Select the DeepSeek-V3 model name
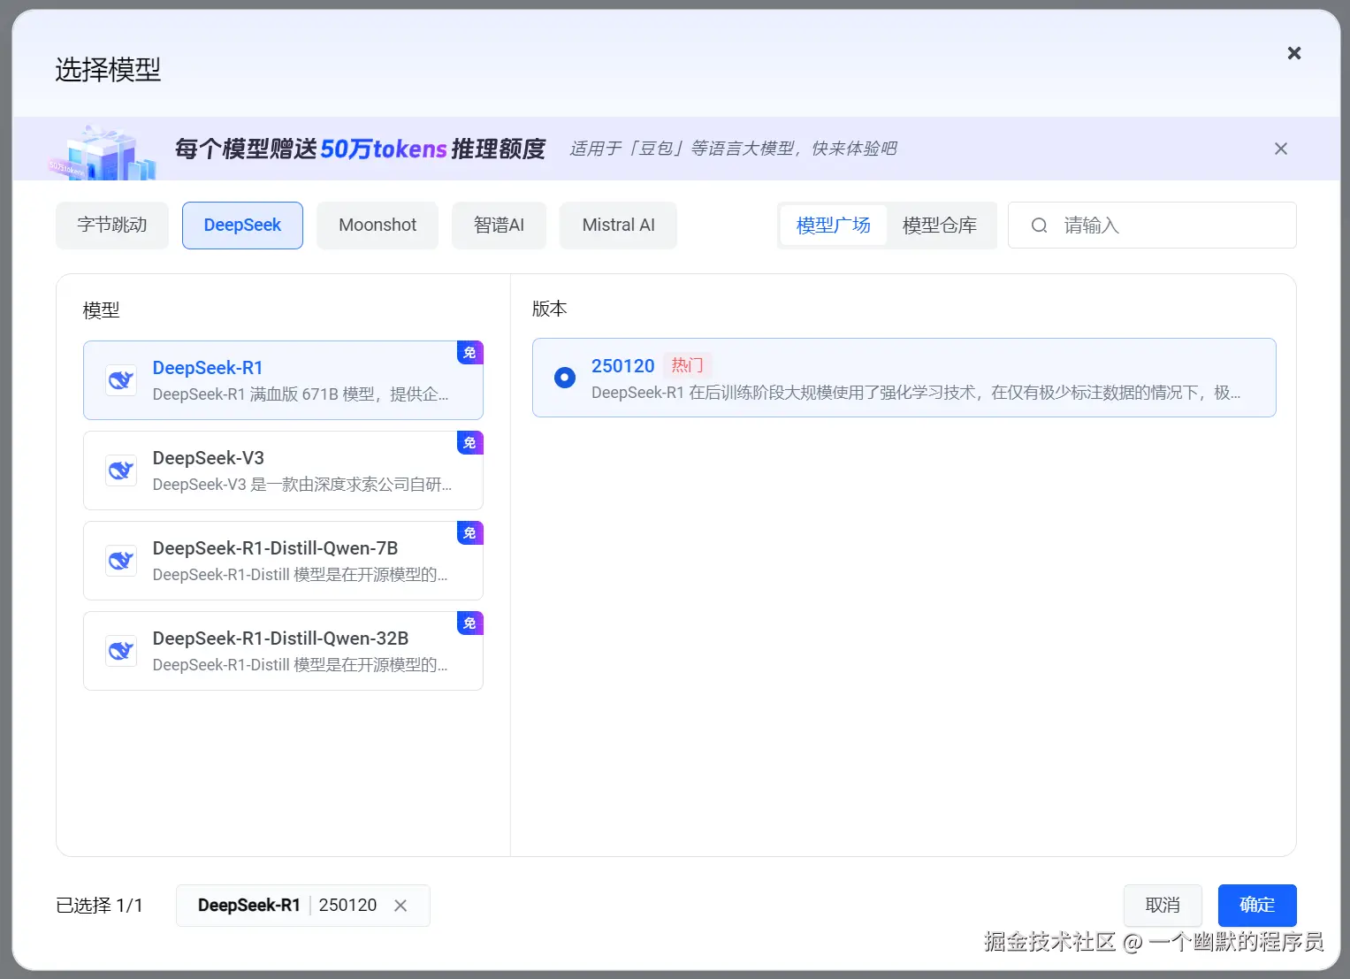The image size is (1350, 979). coord(209,458)
